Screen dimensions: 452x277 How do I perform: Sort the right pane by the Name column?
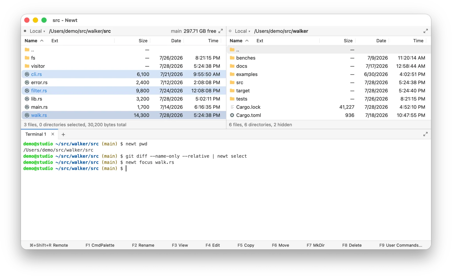click(x=239, y=41)
